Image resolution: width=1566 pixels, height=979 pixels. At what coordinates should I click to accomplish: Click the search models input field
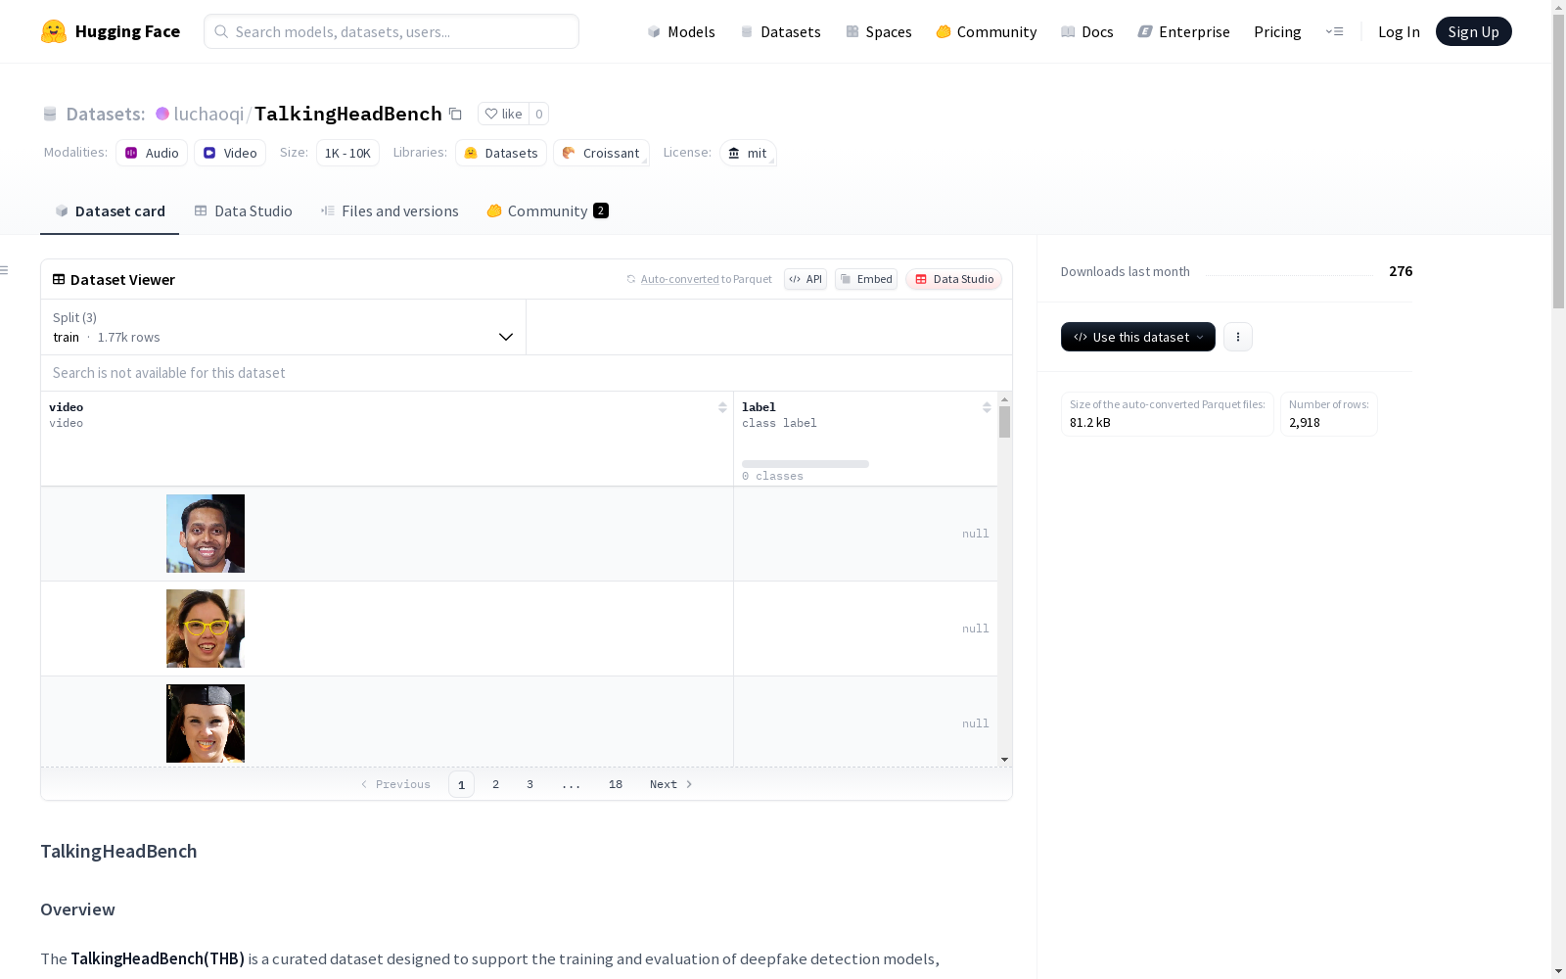click(x=391, y=31)
